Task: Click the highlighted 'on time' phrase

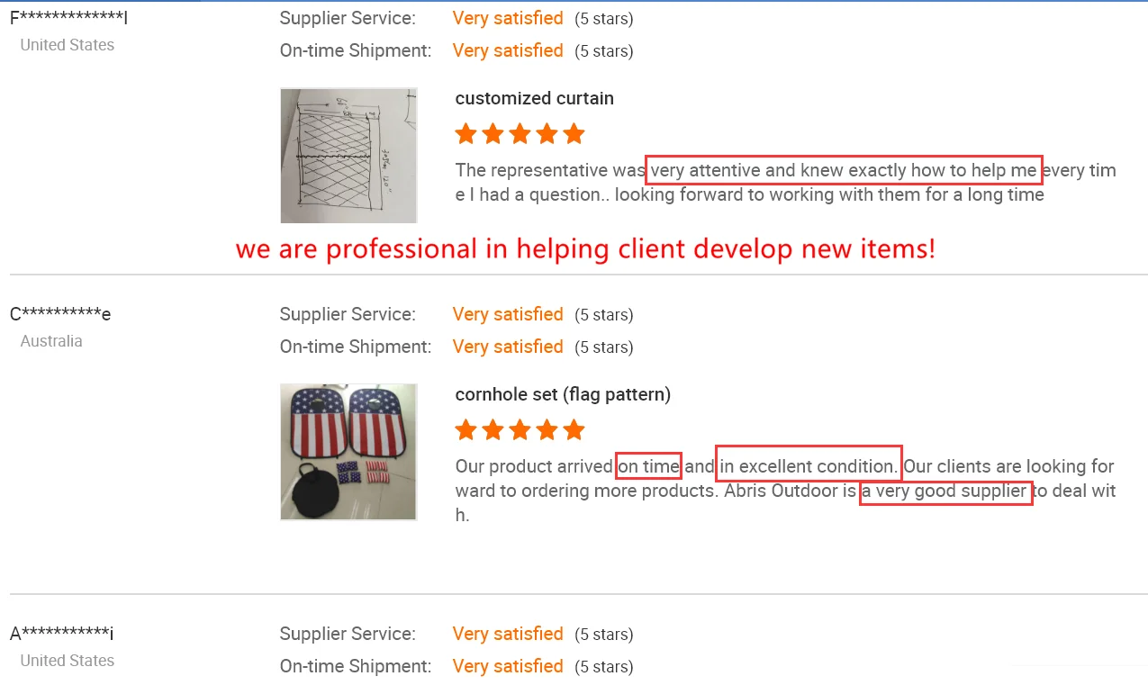Action: click(648, 466)
